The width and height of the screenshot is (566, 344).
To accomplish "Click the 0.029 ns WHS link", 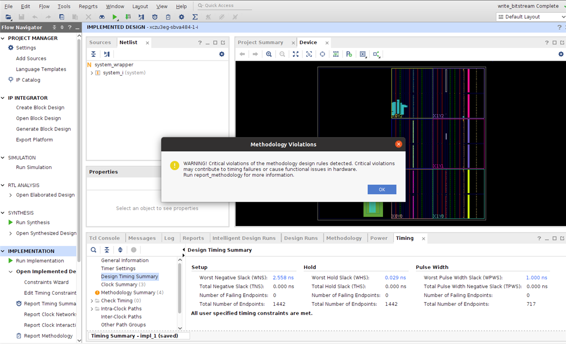I will pyautogui.click(x=395, y=278).
